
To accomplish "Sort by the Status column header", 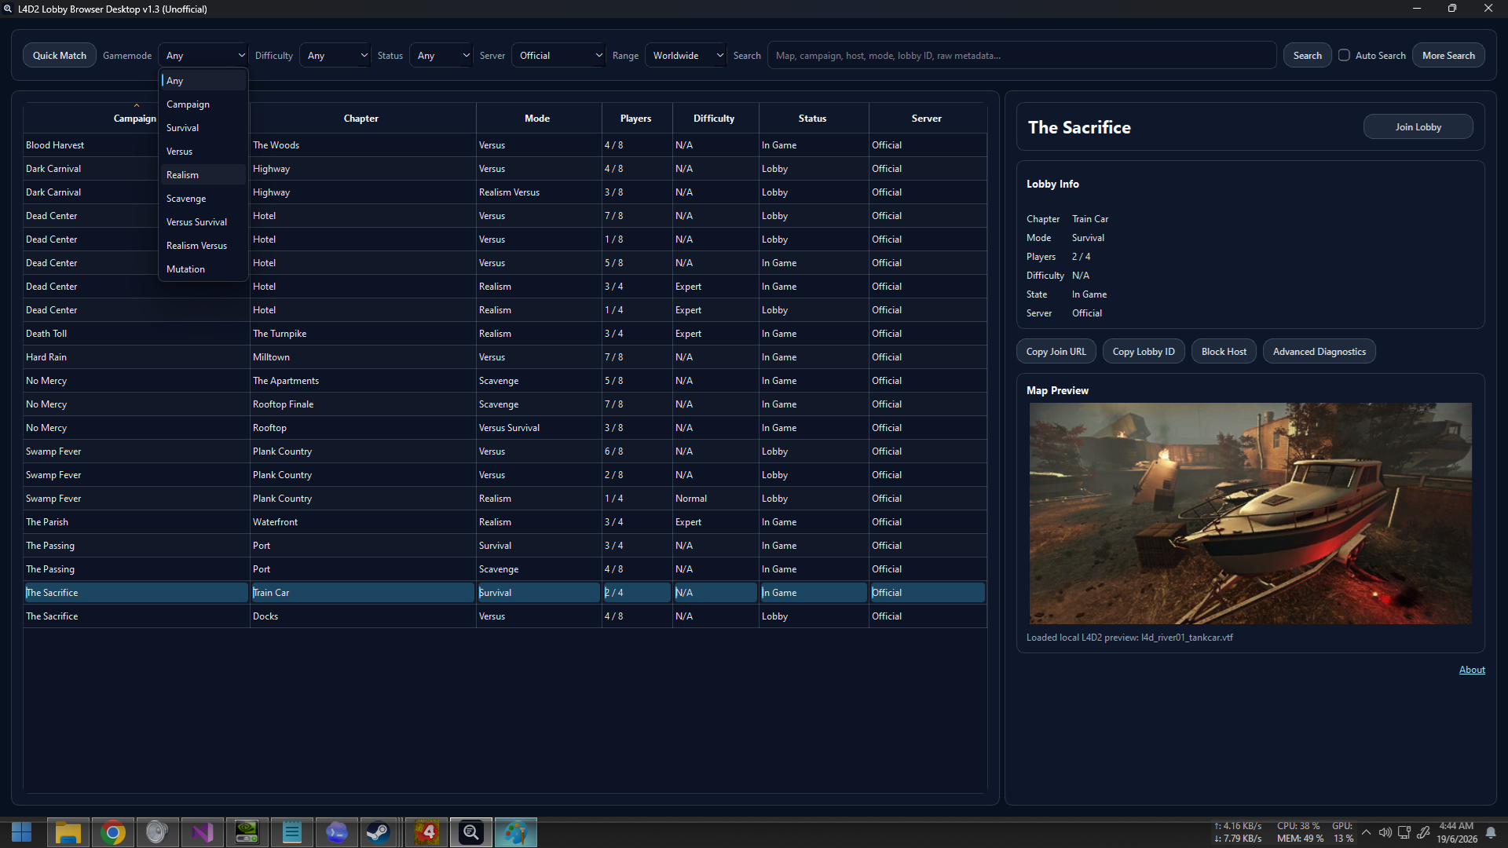I will point(812,118).
